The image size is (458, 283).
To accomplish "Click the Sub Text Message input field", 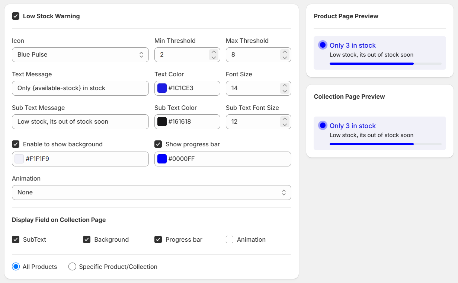I will pos(80,122).
